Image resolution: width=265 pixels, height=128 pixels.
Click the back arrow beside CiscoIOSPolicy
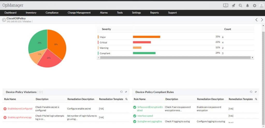tap(4, 20)
